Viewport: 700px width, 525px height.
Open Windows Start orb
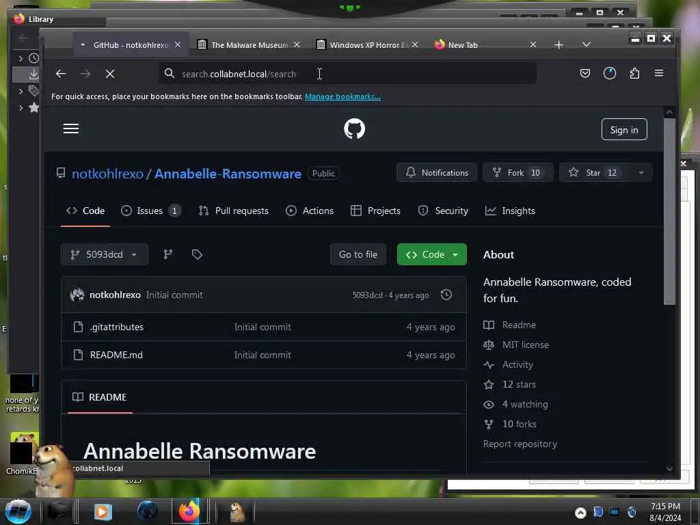[18, 511]
